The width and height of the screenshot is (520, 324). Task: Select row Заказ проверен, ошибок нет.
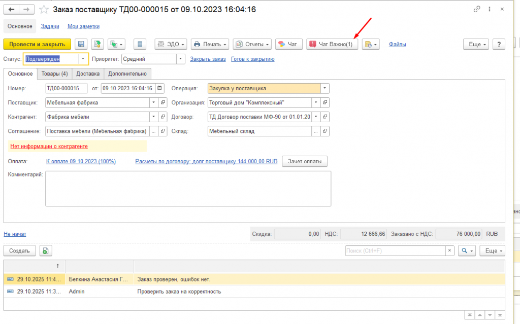coord(254,279)
